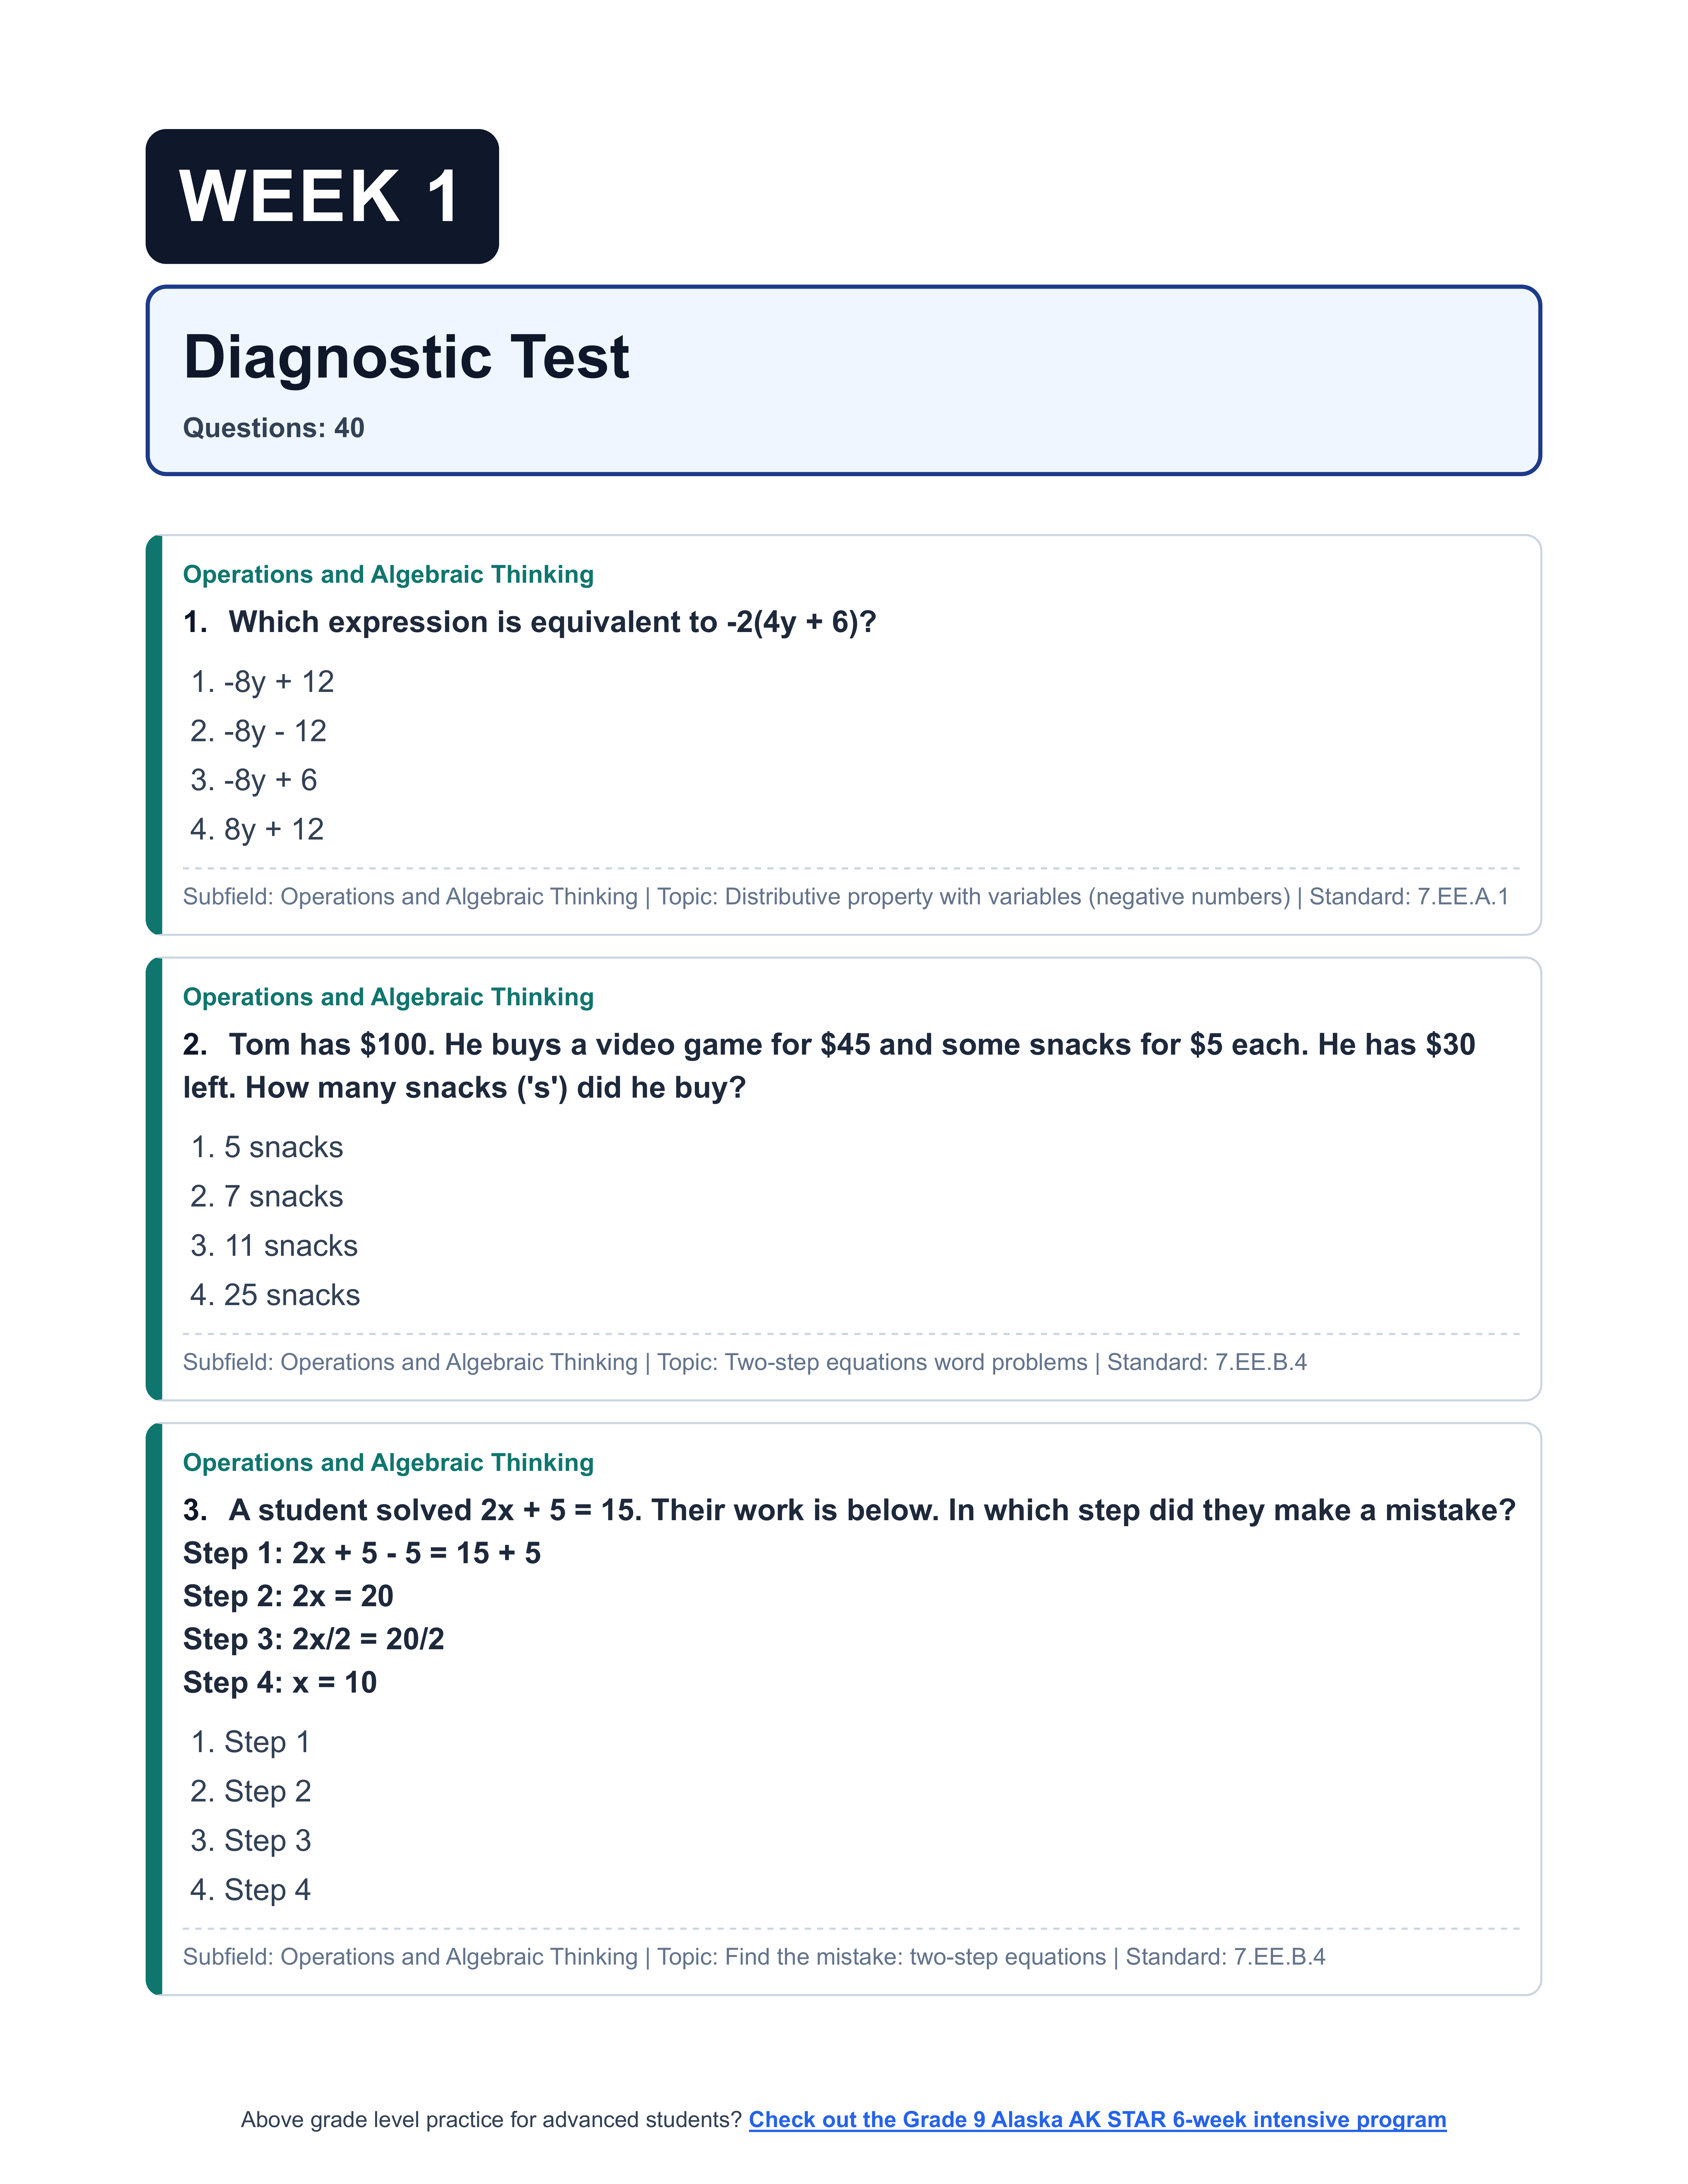
Task: Click the "Step 2: 2x = 20" work line
Action: click(288, 1596)
